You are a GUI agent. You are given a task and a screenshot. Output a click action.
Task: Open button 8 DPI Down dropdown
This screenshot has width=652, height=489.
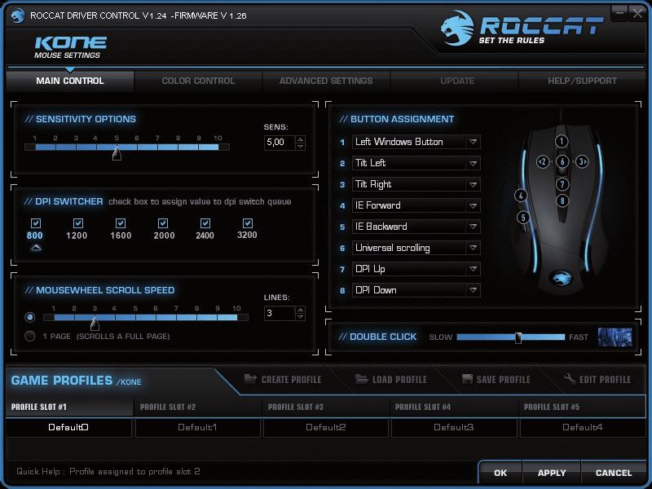point(416,290)
